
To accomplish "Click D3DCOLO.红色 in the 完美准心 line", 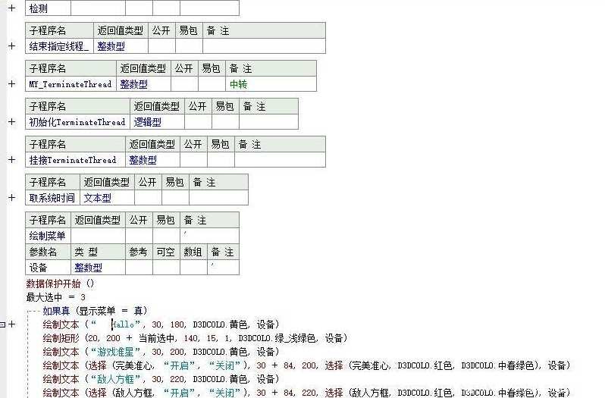I will point(425,365).
